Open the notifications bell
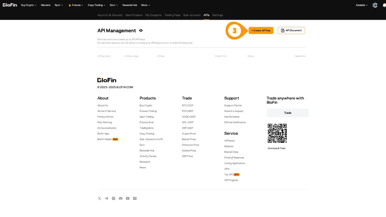 pyautogui.click(x=384, y=5)
